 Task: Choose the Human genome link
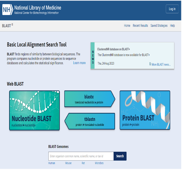pos(52,163)
